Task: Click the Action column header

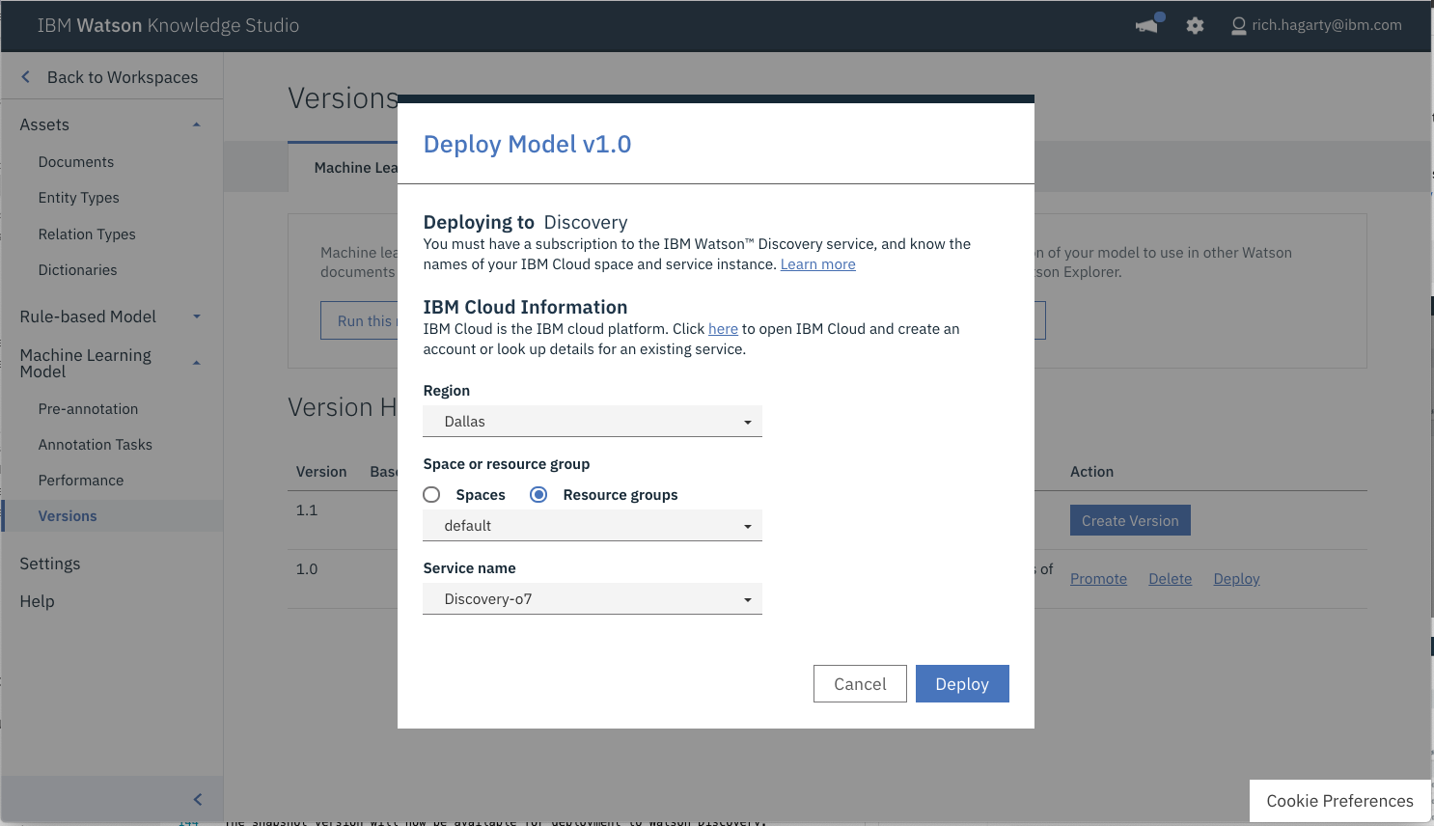Action: pyautogui.click(x=1091, y=472)
